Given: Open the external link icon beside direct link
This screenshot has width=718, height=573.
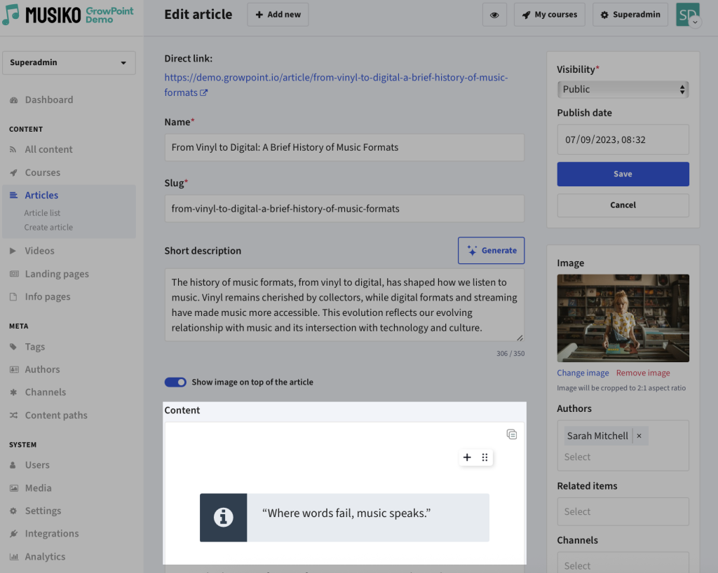Looking at the screenshot, I should click(204, 92).
